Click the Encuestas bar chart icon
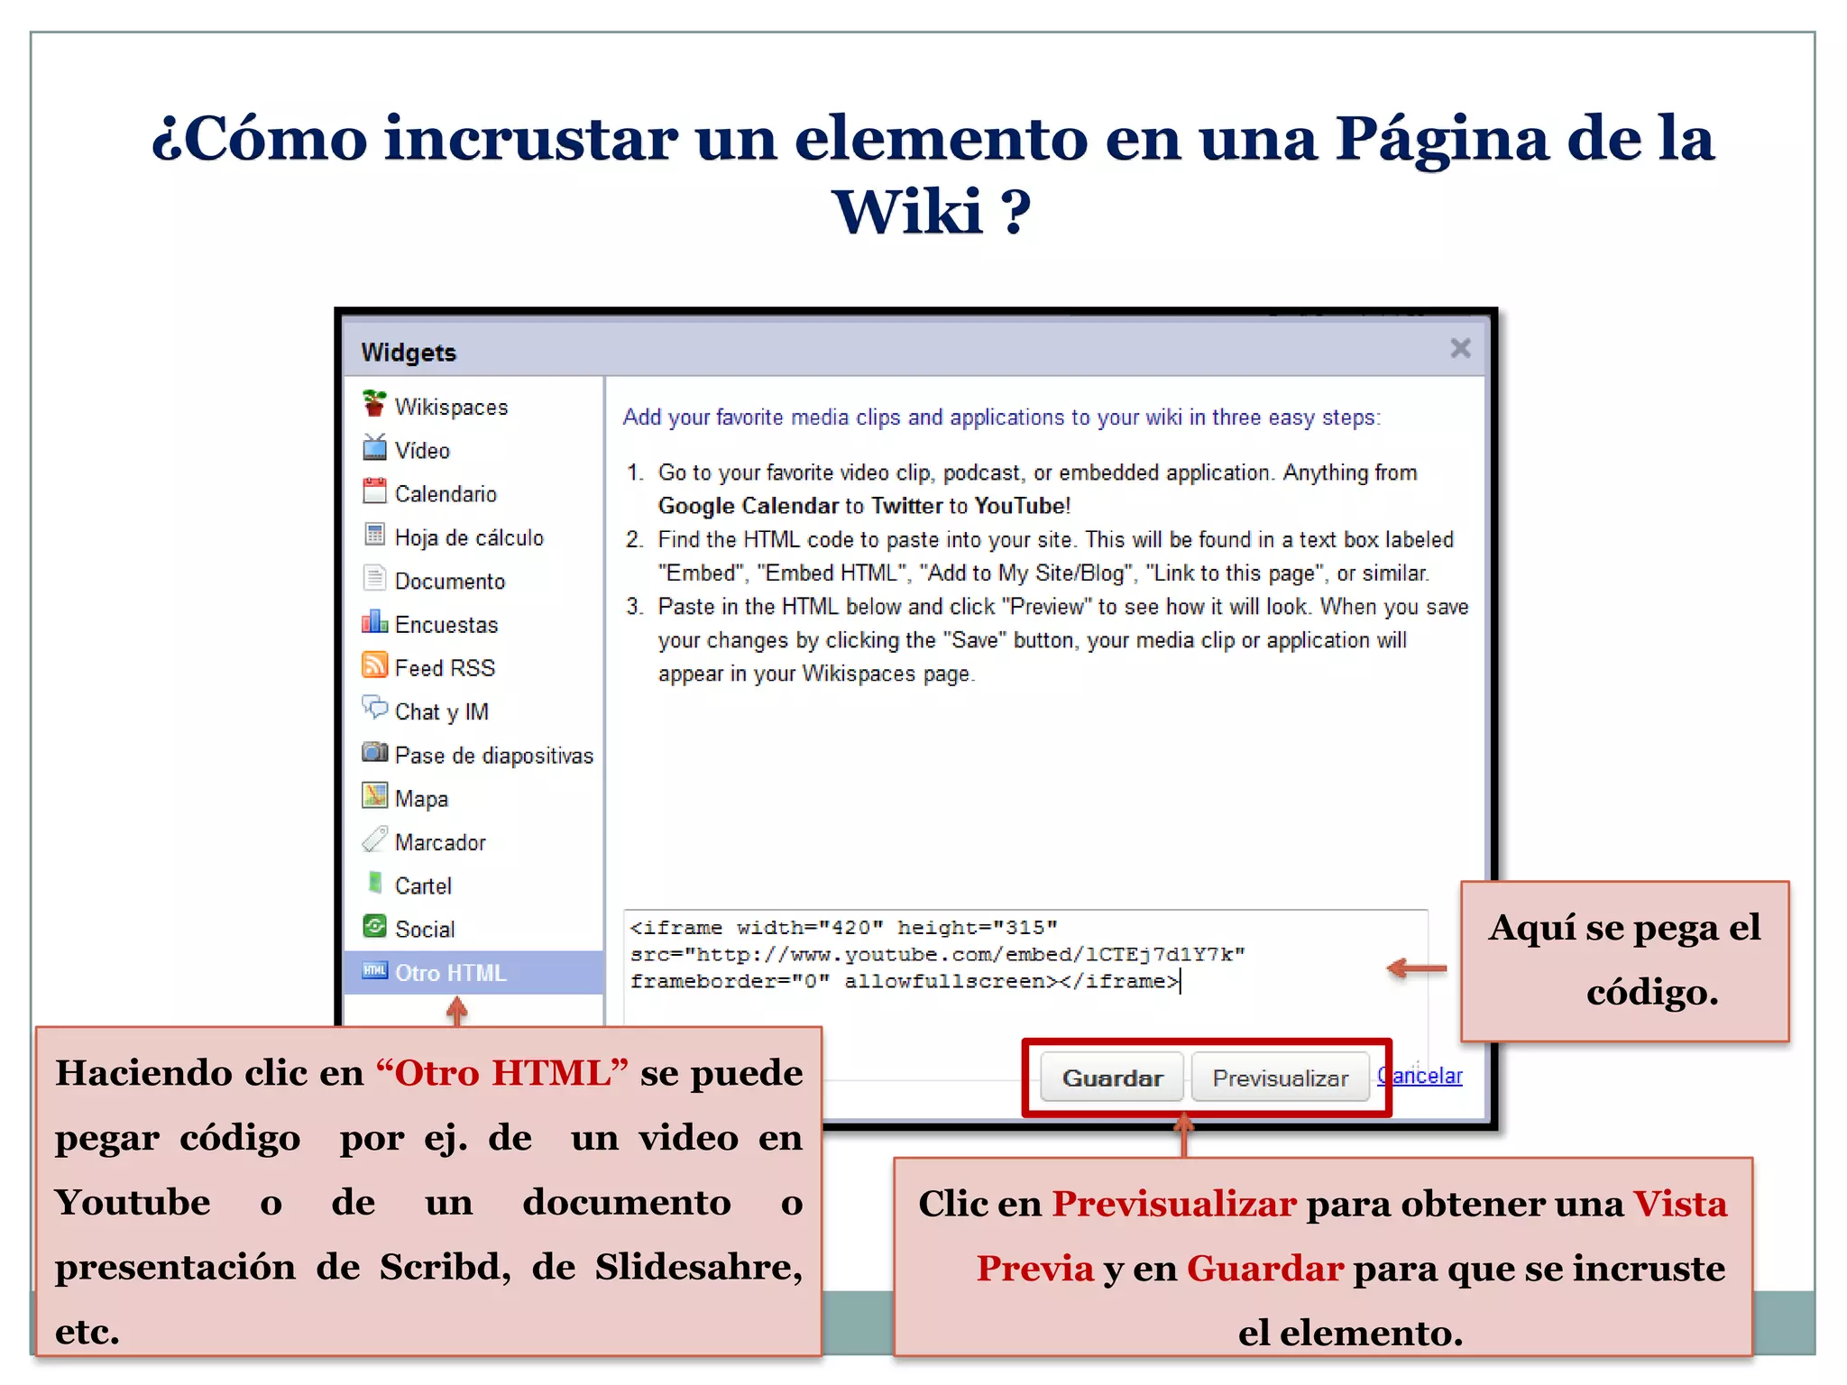The height and width of the screenshot is (1385, 1847). coord(374,622)
